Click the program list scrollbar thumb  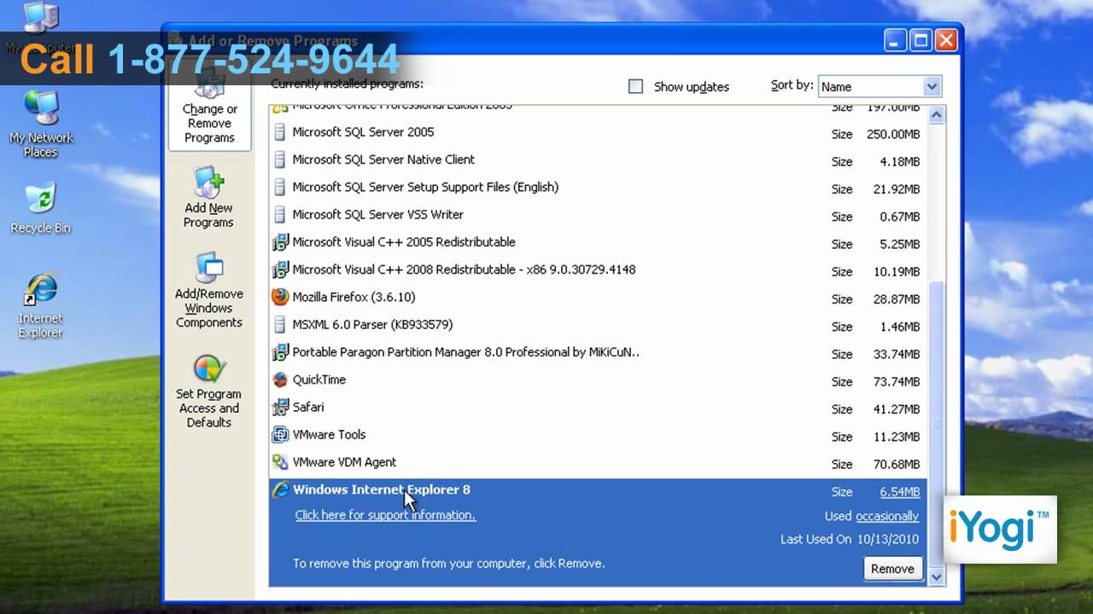coord(935,422)
